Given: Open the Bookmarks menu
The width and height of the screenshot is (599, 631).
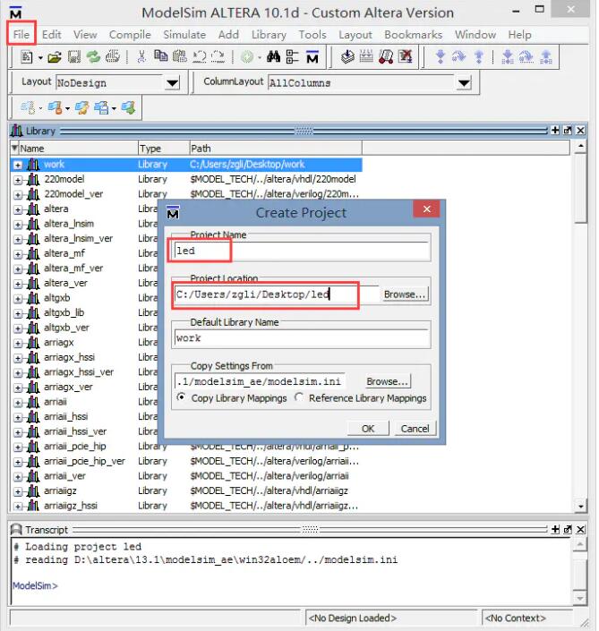Looking at the screenshot, I should click(414, 35).
